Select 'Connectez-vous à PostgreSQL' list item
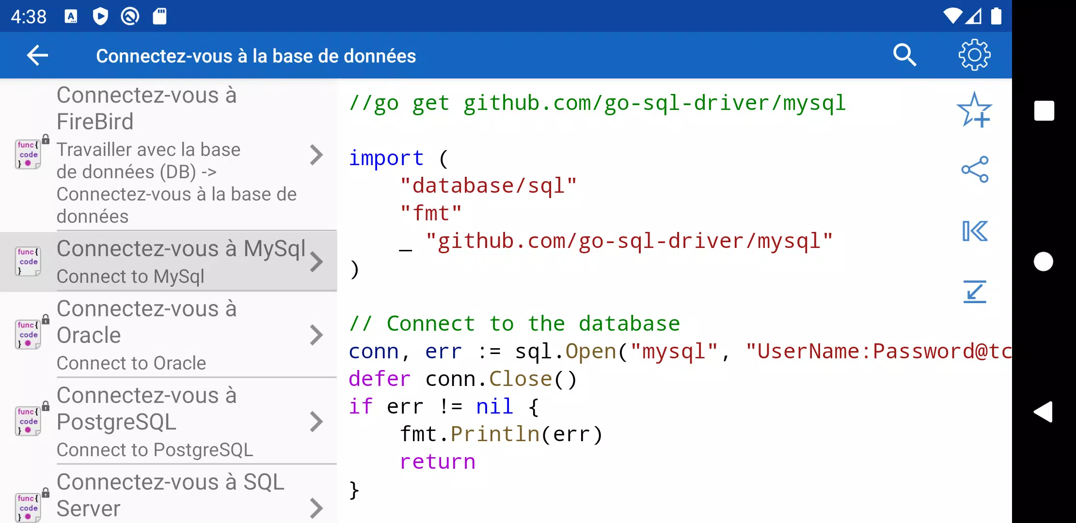The height and width of the screenshot is (523, 1076). point(168,422)
